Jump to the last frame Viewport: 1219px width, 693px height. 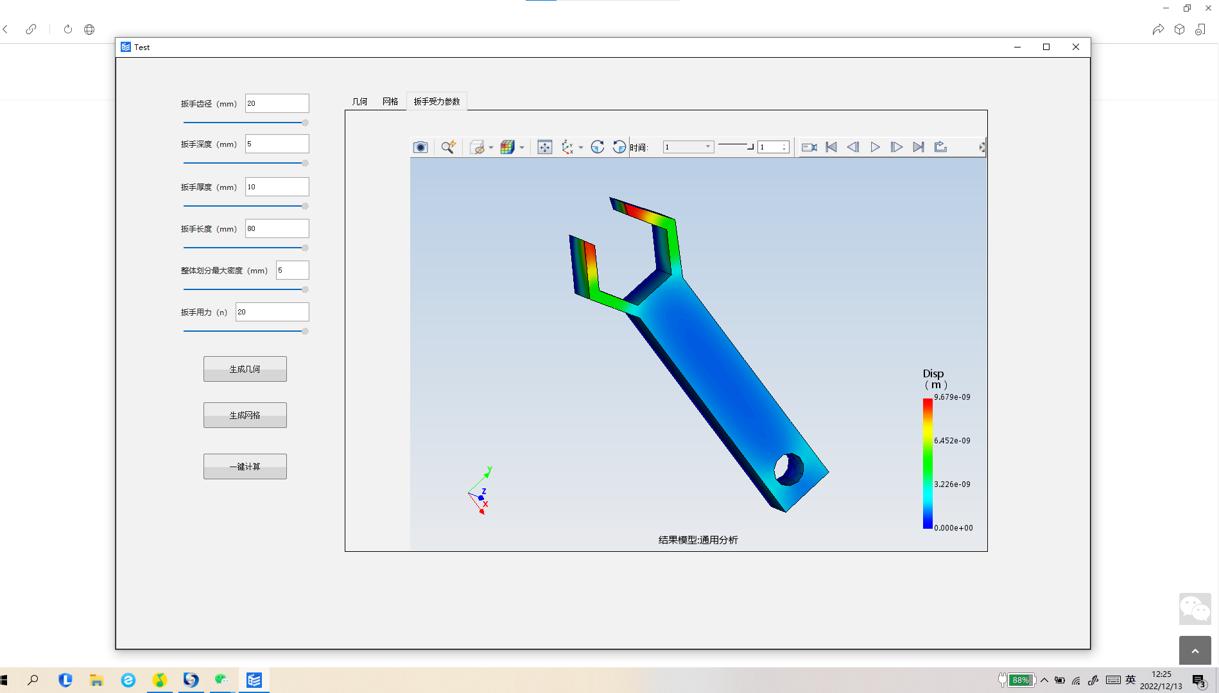click(x=919, y=147)
